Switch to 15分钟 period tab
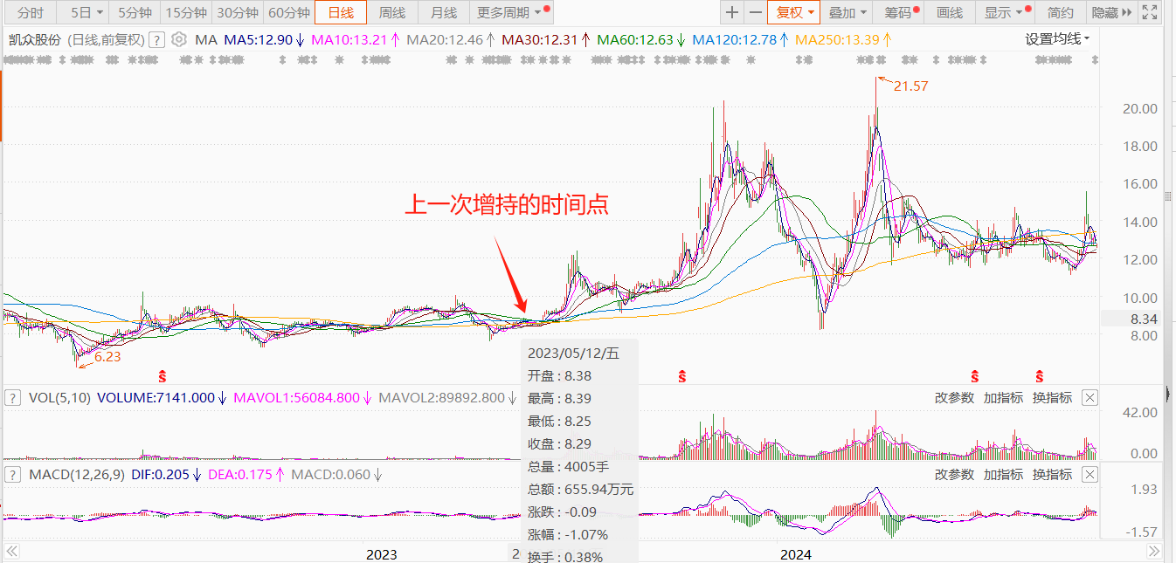 point(186,12)
